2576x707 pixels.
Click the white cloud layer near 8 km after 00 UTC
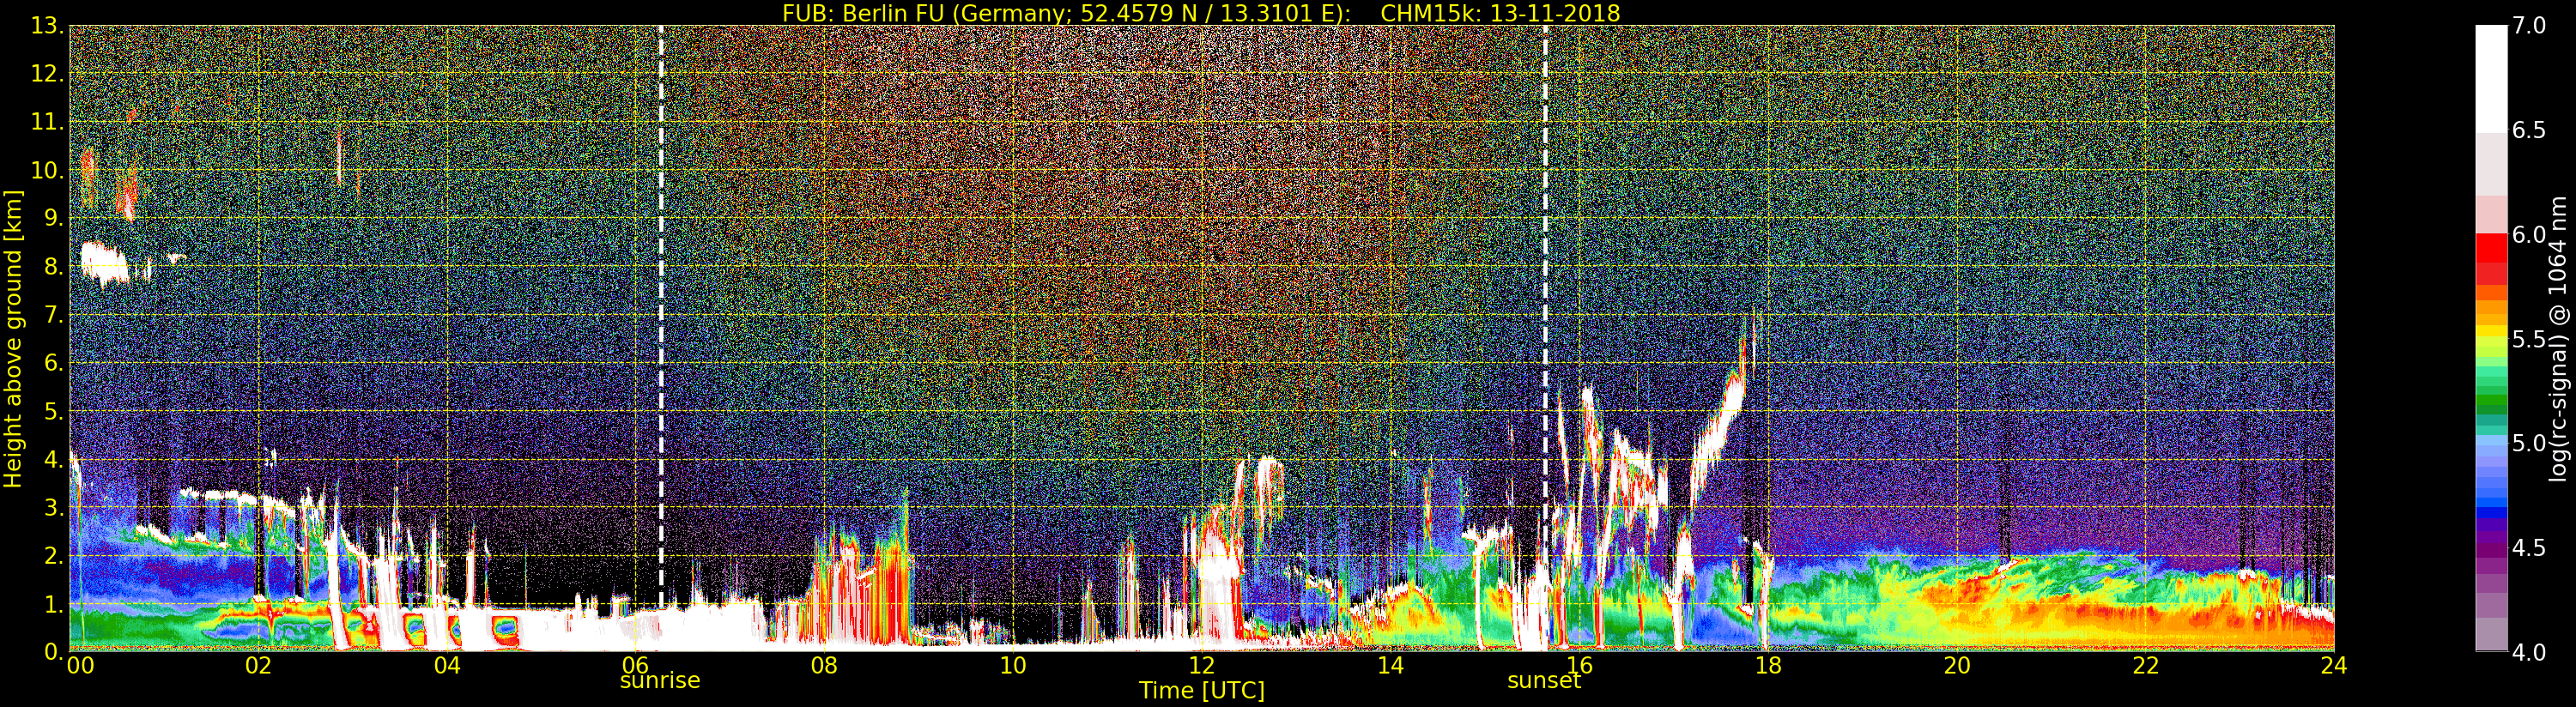click(x=105, y=264)
